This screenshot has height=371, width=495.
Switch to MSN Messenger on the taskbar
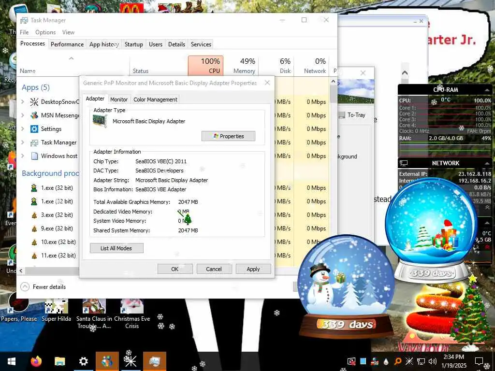[107, 361]
